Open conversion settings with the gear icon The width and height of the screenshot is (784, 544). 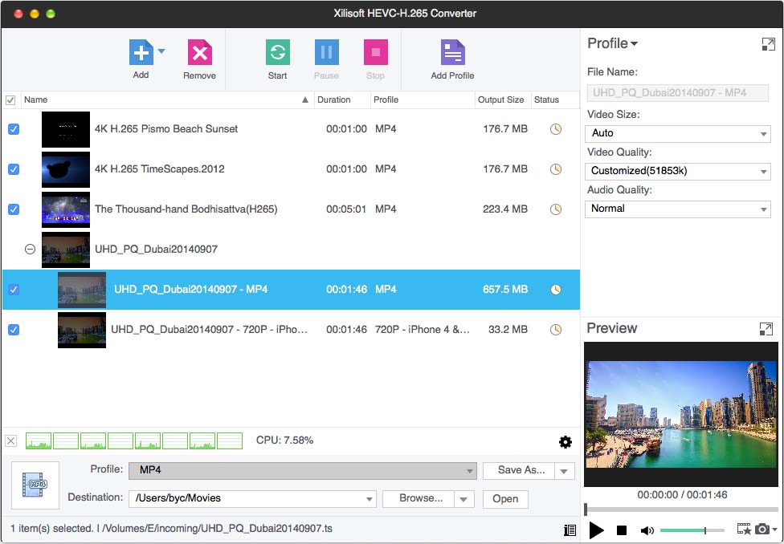566,442
